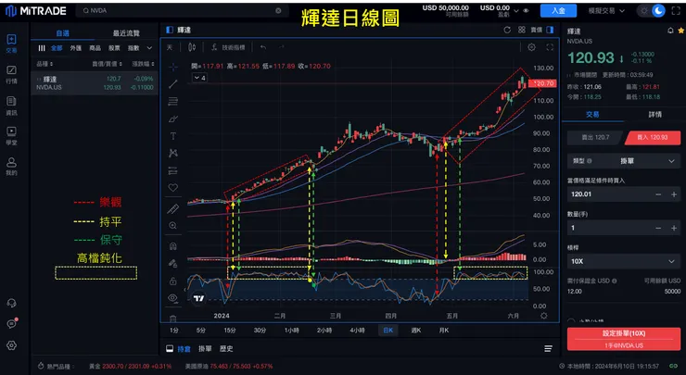This screenshot has height=375, width=686.
Task: Click 設定掛單(10X) submit button
Action: (624, 339)
